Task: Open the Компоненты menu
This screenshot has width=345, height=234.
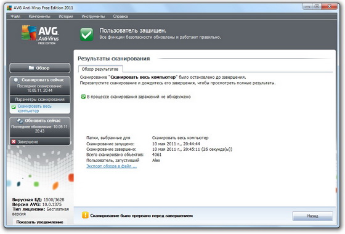Action: coord(39,16)
